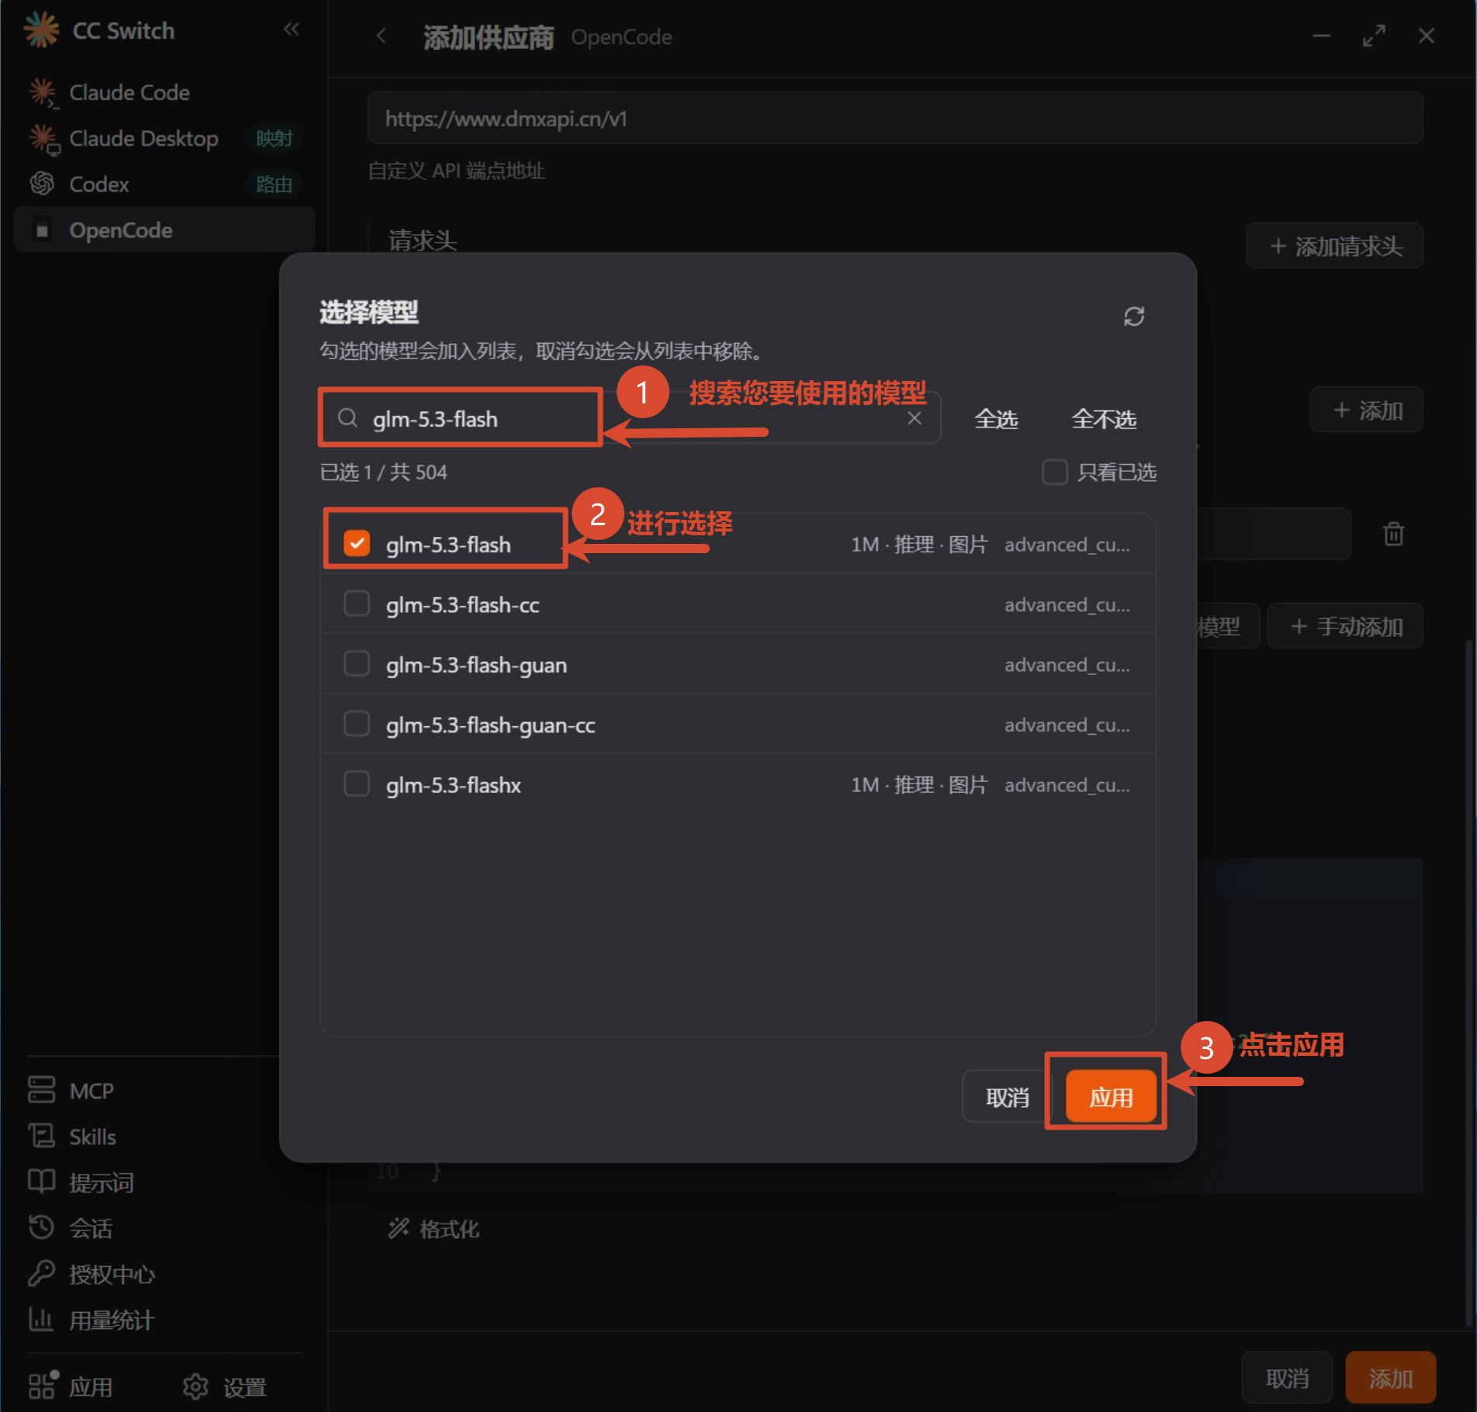Collapse the sidebar with the double-chevron icon
This screenshot has width=1477, height=1412.
(x=291, y=29)
